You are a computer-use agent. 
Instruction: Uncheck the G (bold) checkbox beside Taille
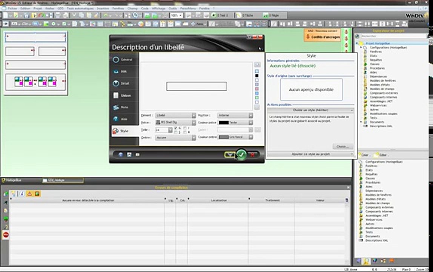click(176, 128)
